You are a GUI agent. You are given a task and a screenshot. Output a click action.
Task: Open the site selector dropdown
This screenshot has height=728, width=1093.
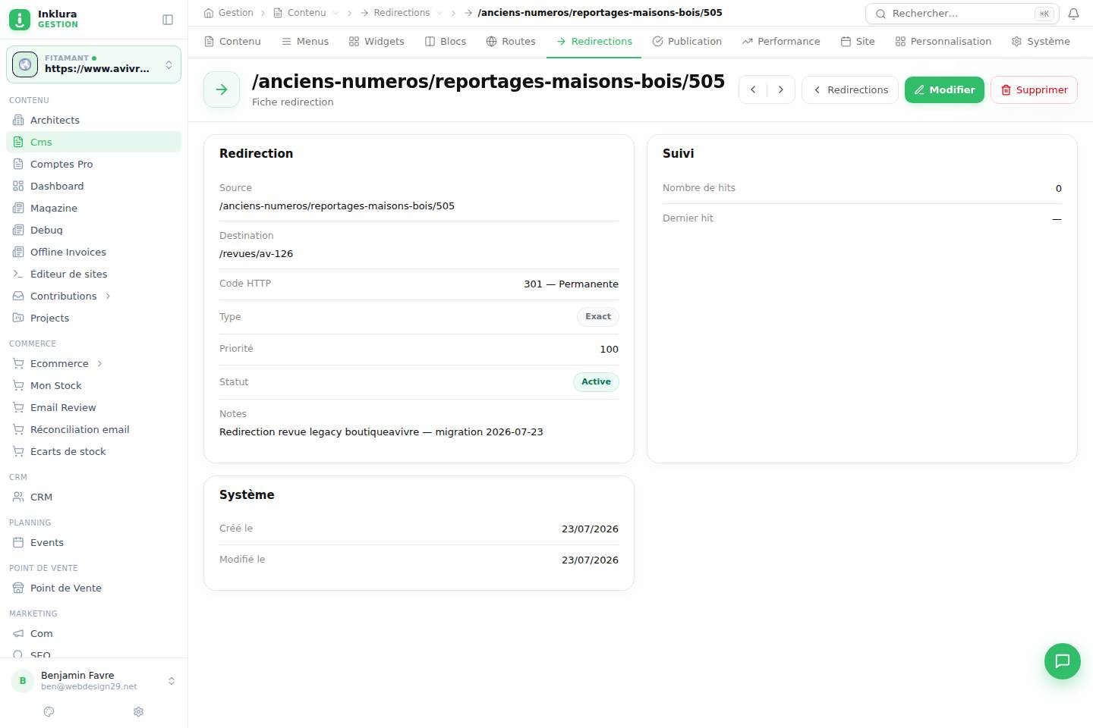pyautogui.click(x=94, y=64)
